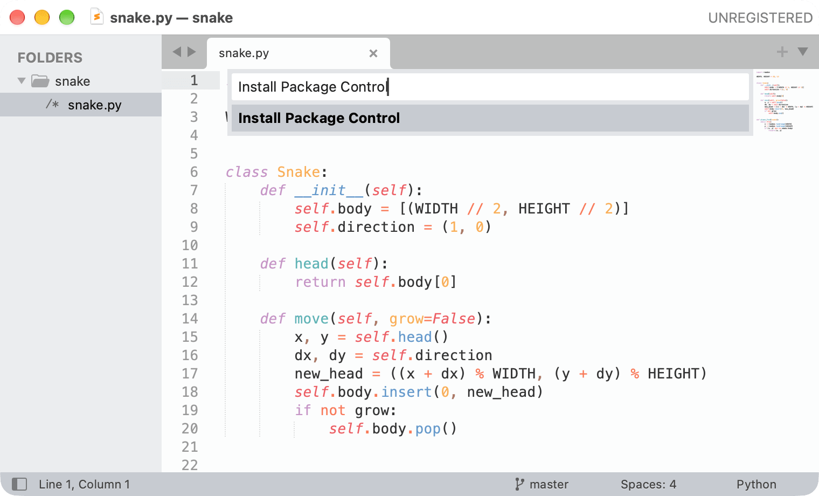Image resolution: width=819 pixels, height=496 pixels.
Task: Click the pop call on line 20
Action: click(428, 429)
